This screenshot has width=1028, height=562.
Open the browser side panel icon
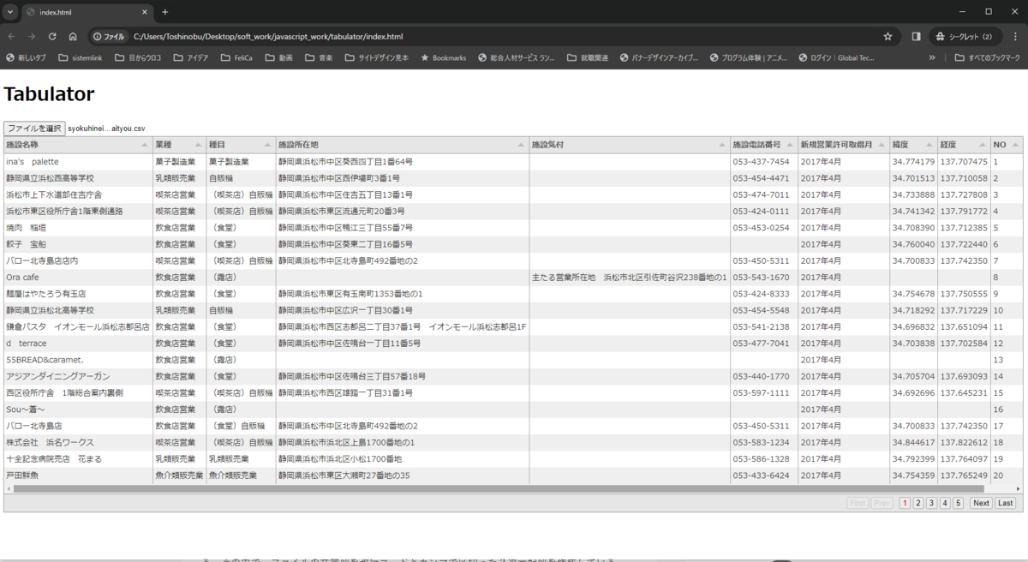click(915, 36)
